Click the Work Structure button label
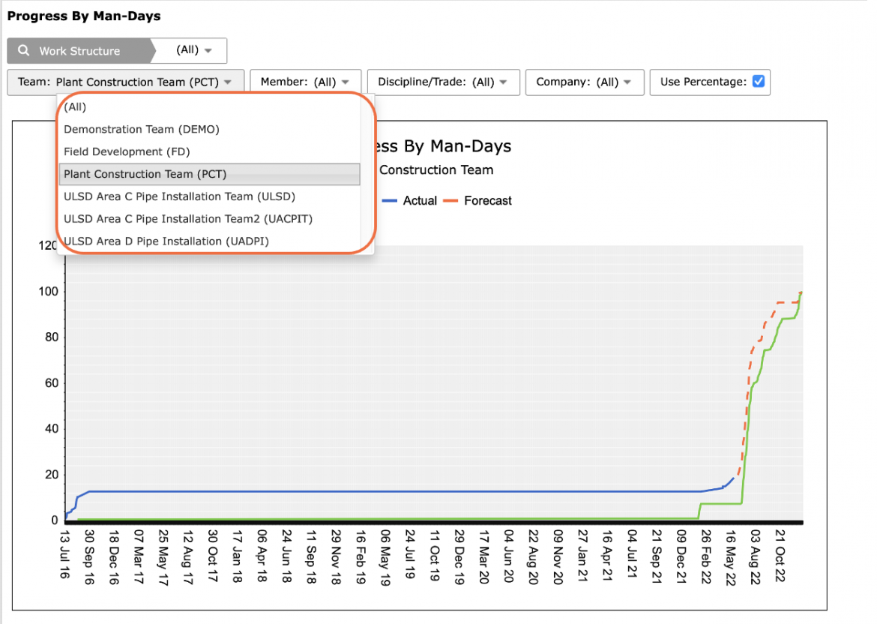The height and width of the screenshot is (624, 877). click(79, 51)
